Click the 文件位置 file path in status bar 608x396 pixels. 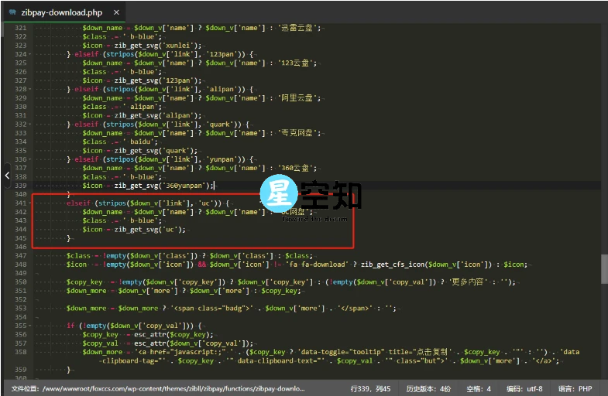tap(163, 388)
